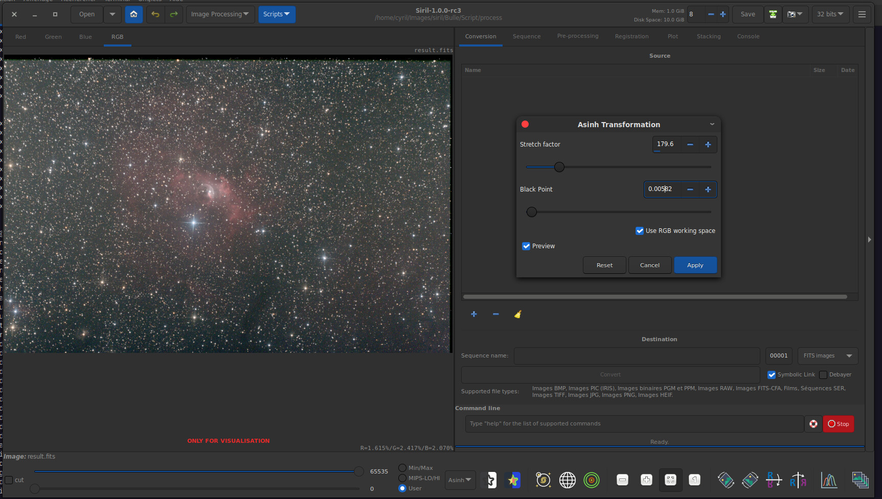Expand the Scripts dropdown

pyautogui.click(x=277, y=14)
